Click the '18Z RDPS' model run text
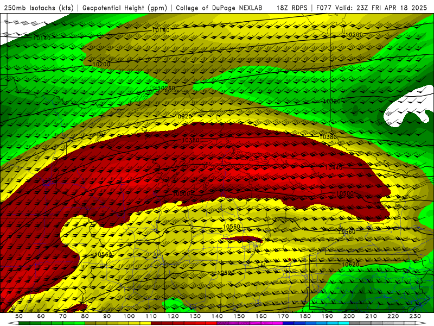Image resolution: width=434 pixels, height=326 pixels. (x=292, y=8)
